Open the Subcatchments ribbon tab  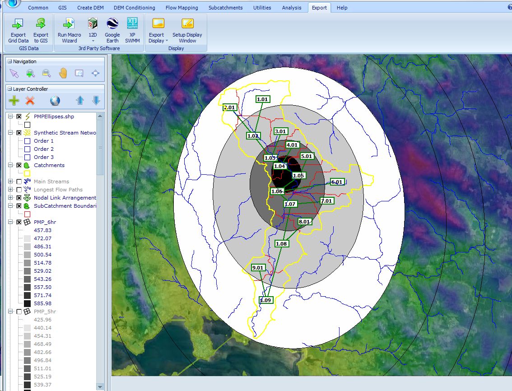(x=225, y=8)
